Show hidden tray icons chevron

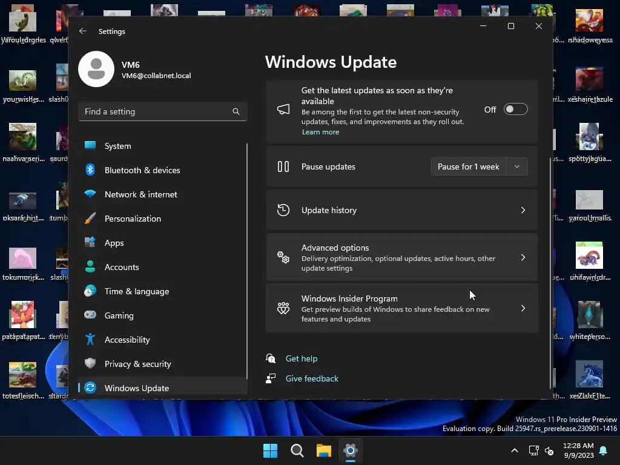tap(515, 450)
